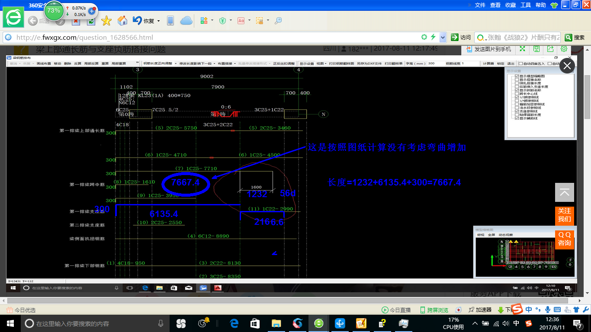Screen dimensions: 591x332
Task: Open the extensions grid icon
Action: (x=204, y=20)
